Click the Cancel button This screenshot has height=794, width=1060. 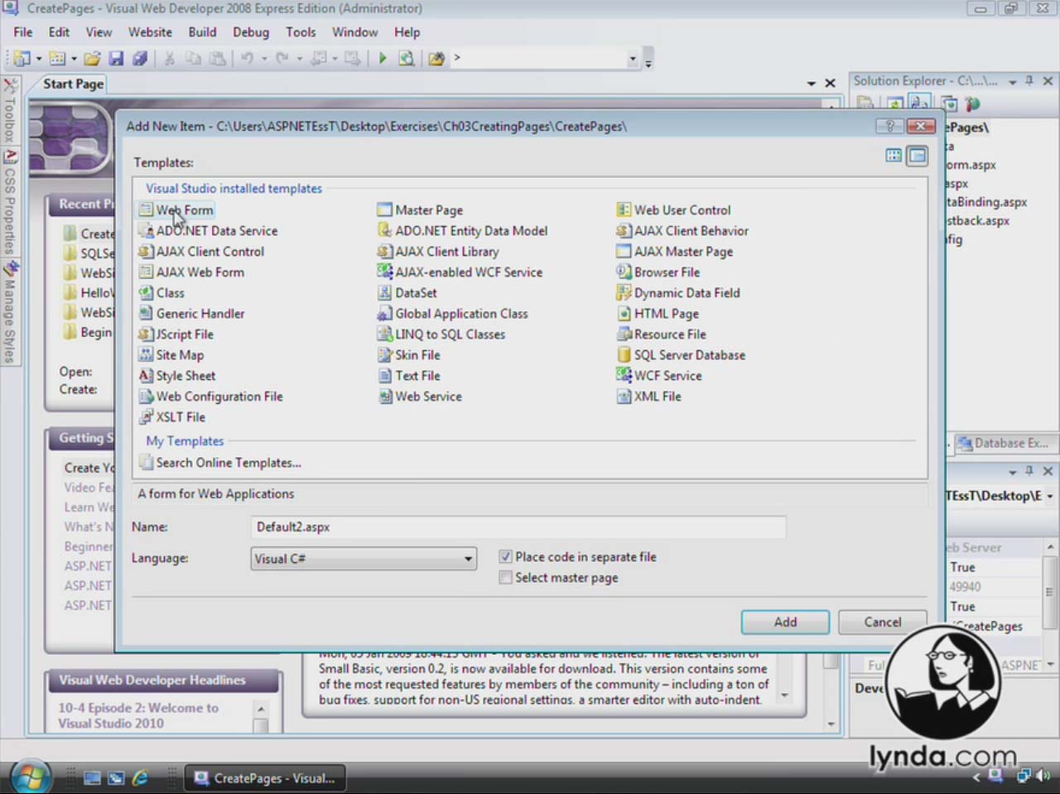(x=882, y=623)
